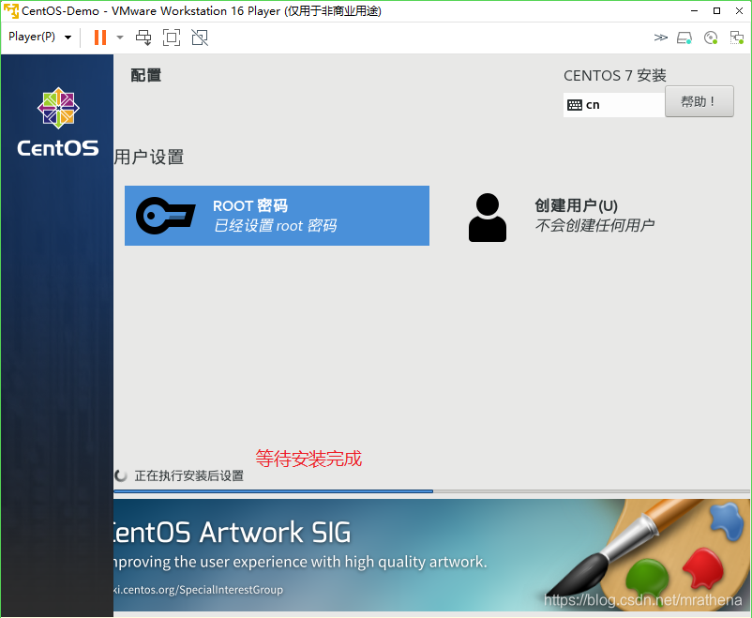Click Send Ctrl+Alt+Del toolbar icon
Screen dimensions: 752x618
[143, 37]
